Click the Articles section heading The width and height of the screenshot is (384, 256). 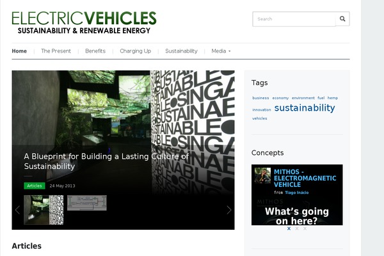tap(27, 246)
